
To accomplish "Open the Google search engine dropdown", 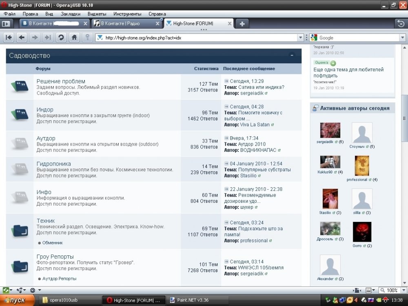I will [x=403, y=38].
